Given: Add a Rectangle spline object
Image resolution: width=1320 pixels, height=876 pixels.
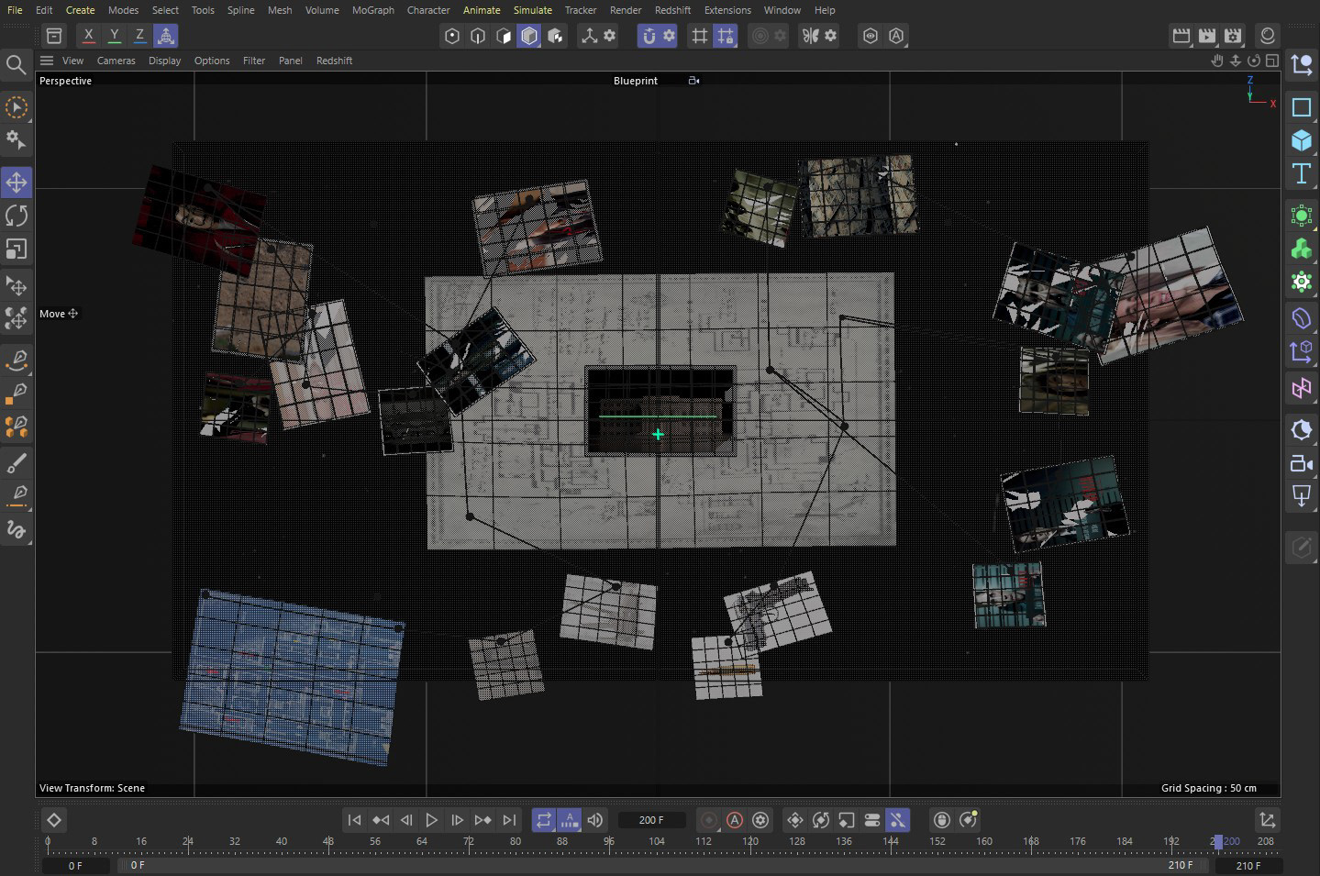Looking at the screenshot, I should (x=1301, y=107).
